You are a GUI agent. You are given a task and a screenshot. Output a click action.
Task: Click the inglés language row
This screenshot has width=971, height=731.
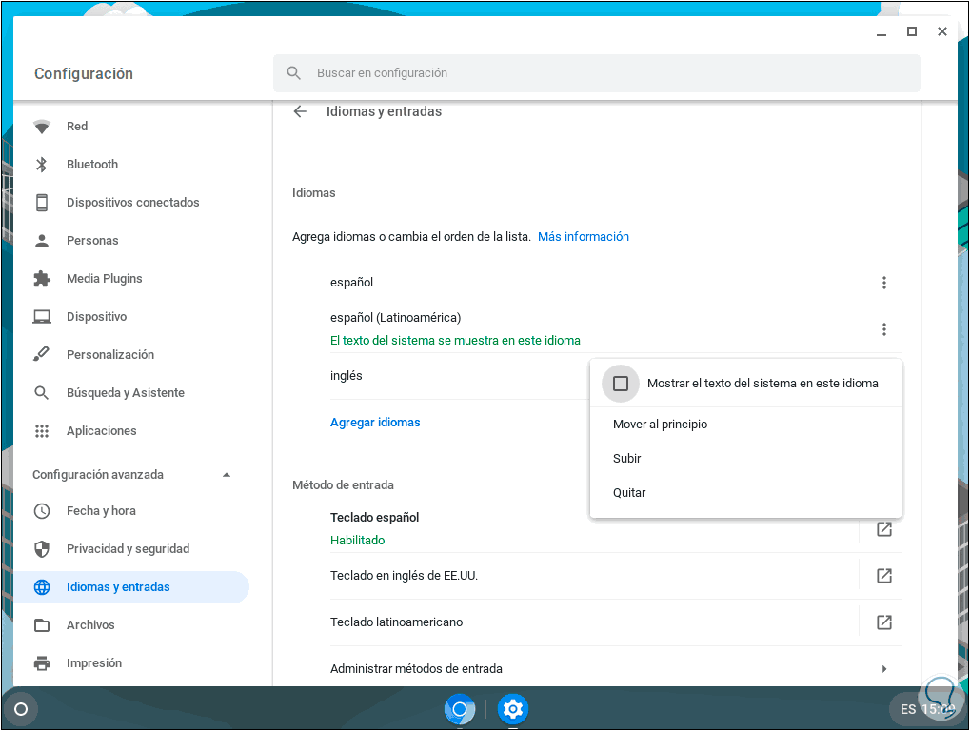(458, 376)
